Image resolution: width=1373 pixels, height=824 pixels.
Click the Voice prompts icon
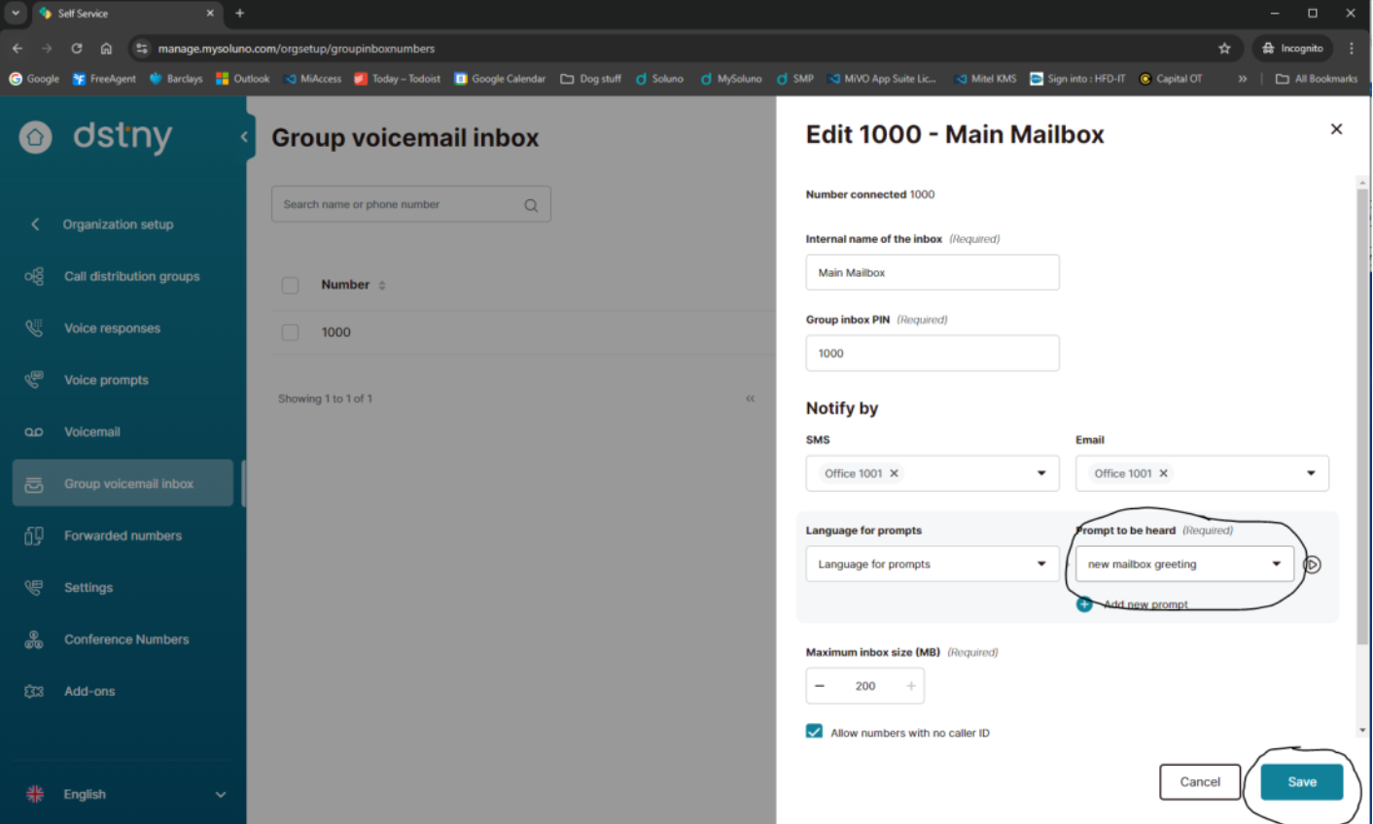34,380
